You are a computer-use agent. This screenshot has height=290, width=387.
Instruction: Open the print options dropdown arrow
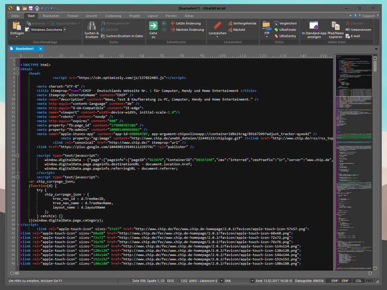coord(42,8)
